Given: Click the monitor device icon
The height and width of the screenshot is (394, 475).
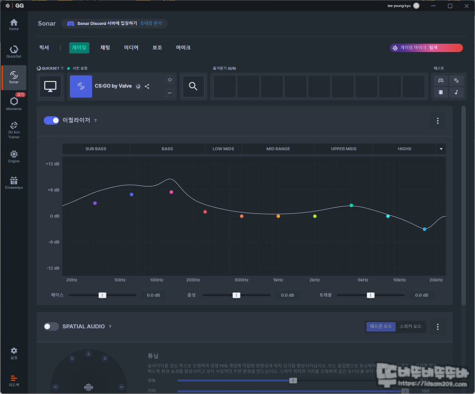Looking at the screenshot, I should [50, 87].
